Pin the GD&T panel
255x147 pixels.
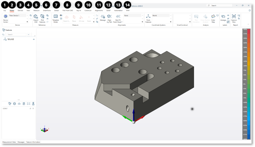point(30,109)
